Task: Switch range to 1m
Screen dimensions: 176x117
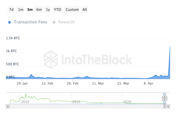Action: 21,9
